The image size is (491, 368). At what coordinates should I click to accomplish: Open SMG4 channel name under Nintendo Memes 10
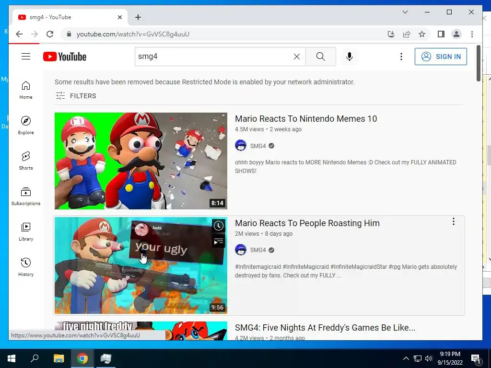(x=258, y=146)
